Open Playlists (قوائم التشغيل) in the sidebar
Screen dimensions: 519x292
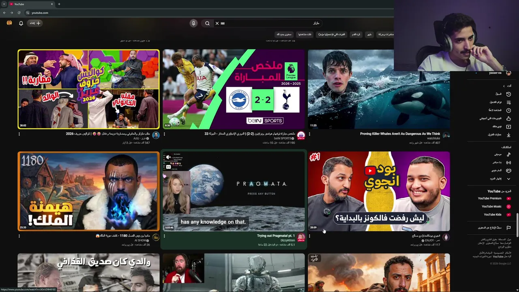pos(500,102)
